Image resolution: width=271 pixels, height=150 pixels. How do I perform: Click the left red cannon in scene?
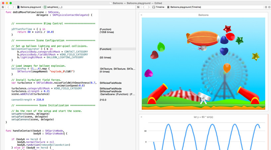[x=157, y=94]
